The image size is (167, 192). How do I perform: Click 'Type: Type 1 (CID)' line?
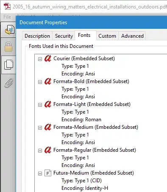pos(81,181)
